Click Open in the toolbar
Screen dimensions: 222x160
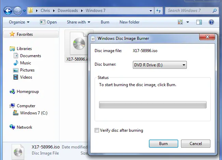48,22
